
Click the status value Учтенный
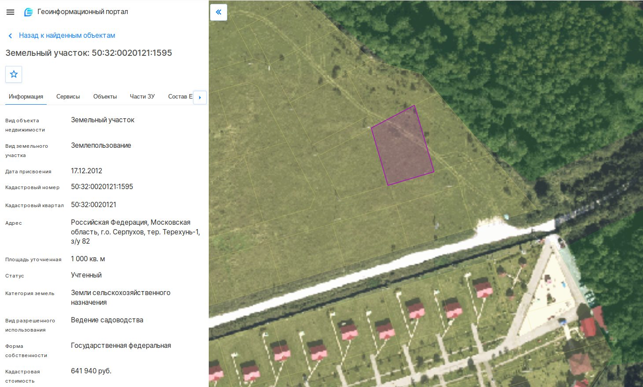click(86, 275)
